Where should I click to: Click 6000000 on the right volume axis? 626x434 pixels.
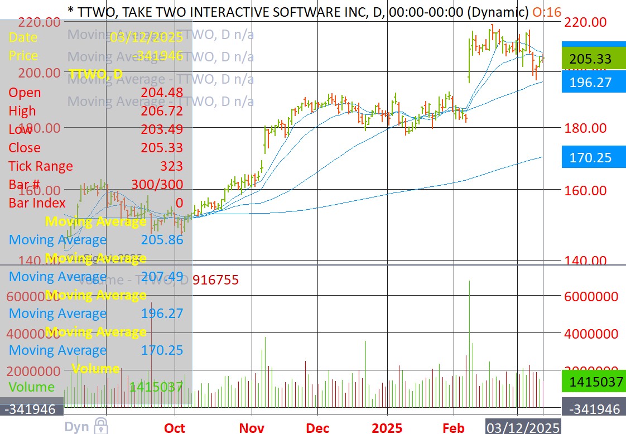point(591,297)
